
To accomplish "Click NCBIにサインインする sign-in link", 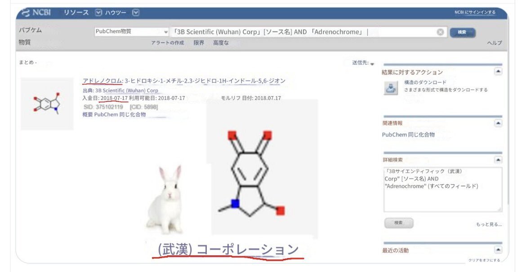I will tap(474, 12).
